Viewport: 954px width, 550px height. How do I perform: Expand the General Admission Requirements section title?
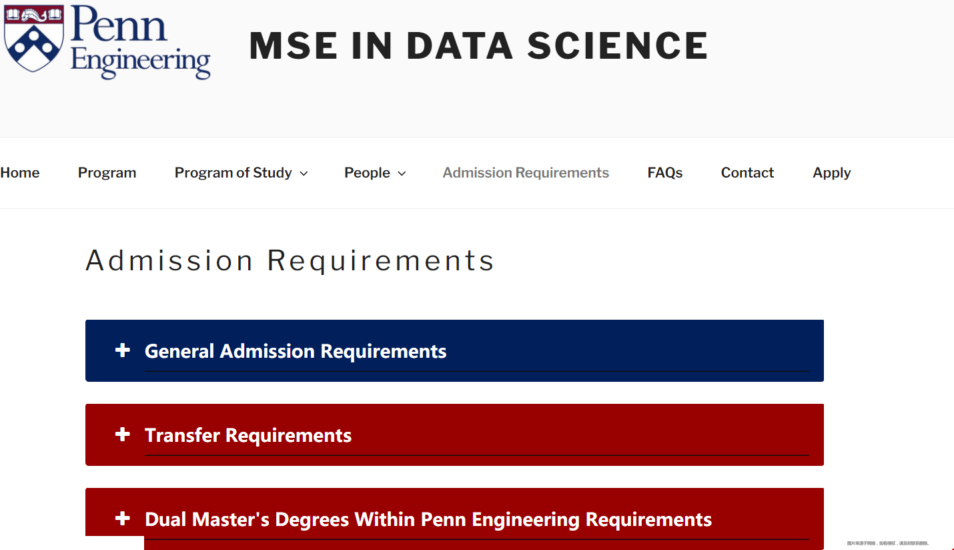(x=296, y=351)
